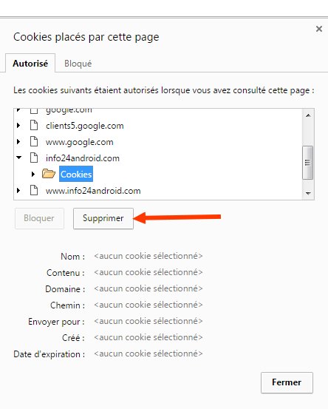328x409 pixels.
Task: Collapse the info24android.com tree node
Action: [x=18, y=158]
